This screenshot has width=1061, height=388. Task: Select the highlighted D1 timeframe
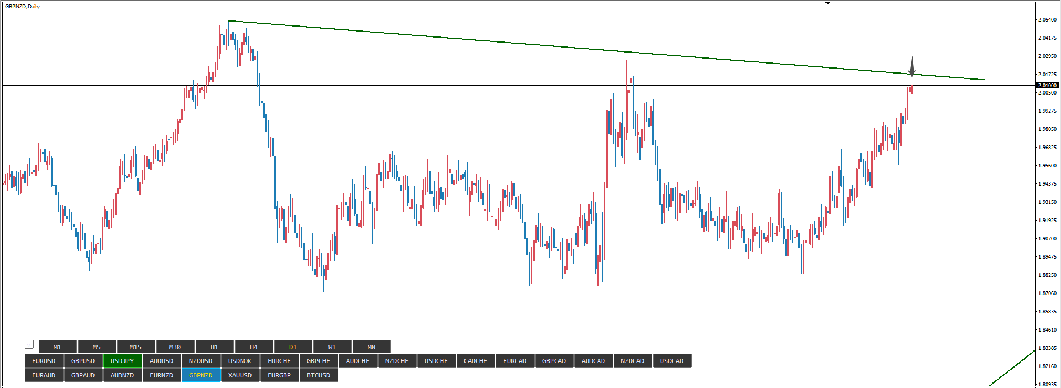[293, 347]
